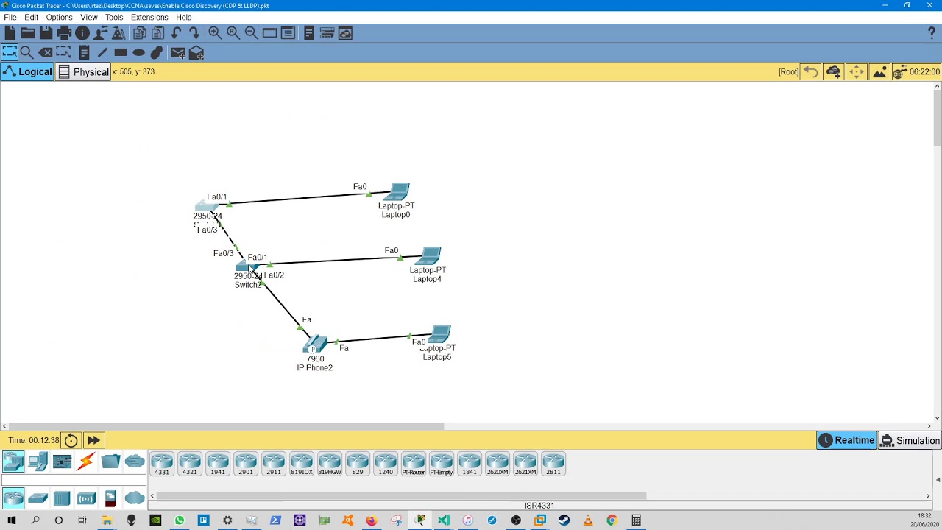
Task: Pick the 2911 router model
Action: coord(274,464)
